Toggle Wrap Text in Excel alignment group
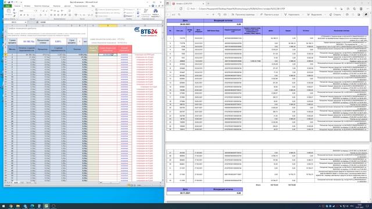372x209 pixels. (70, 11)
